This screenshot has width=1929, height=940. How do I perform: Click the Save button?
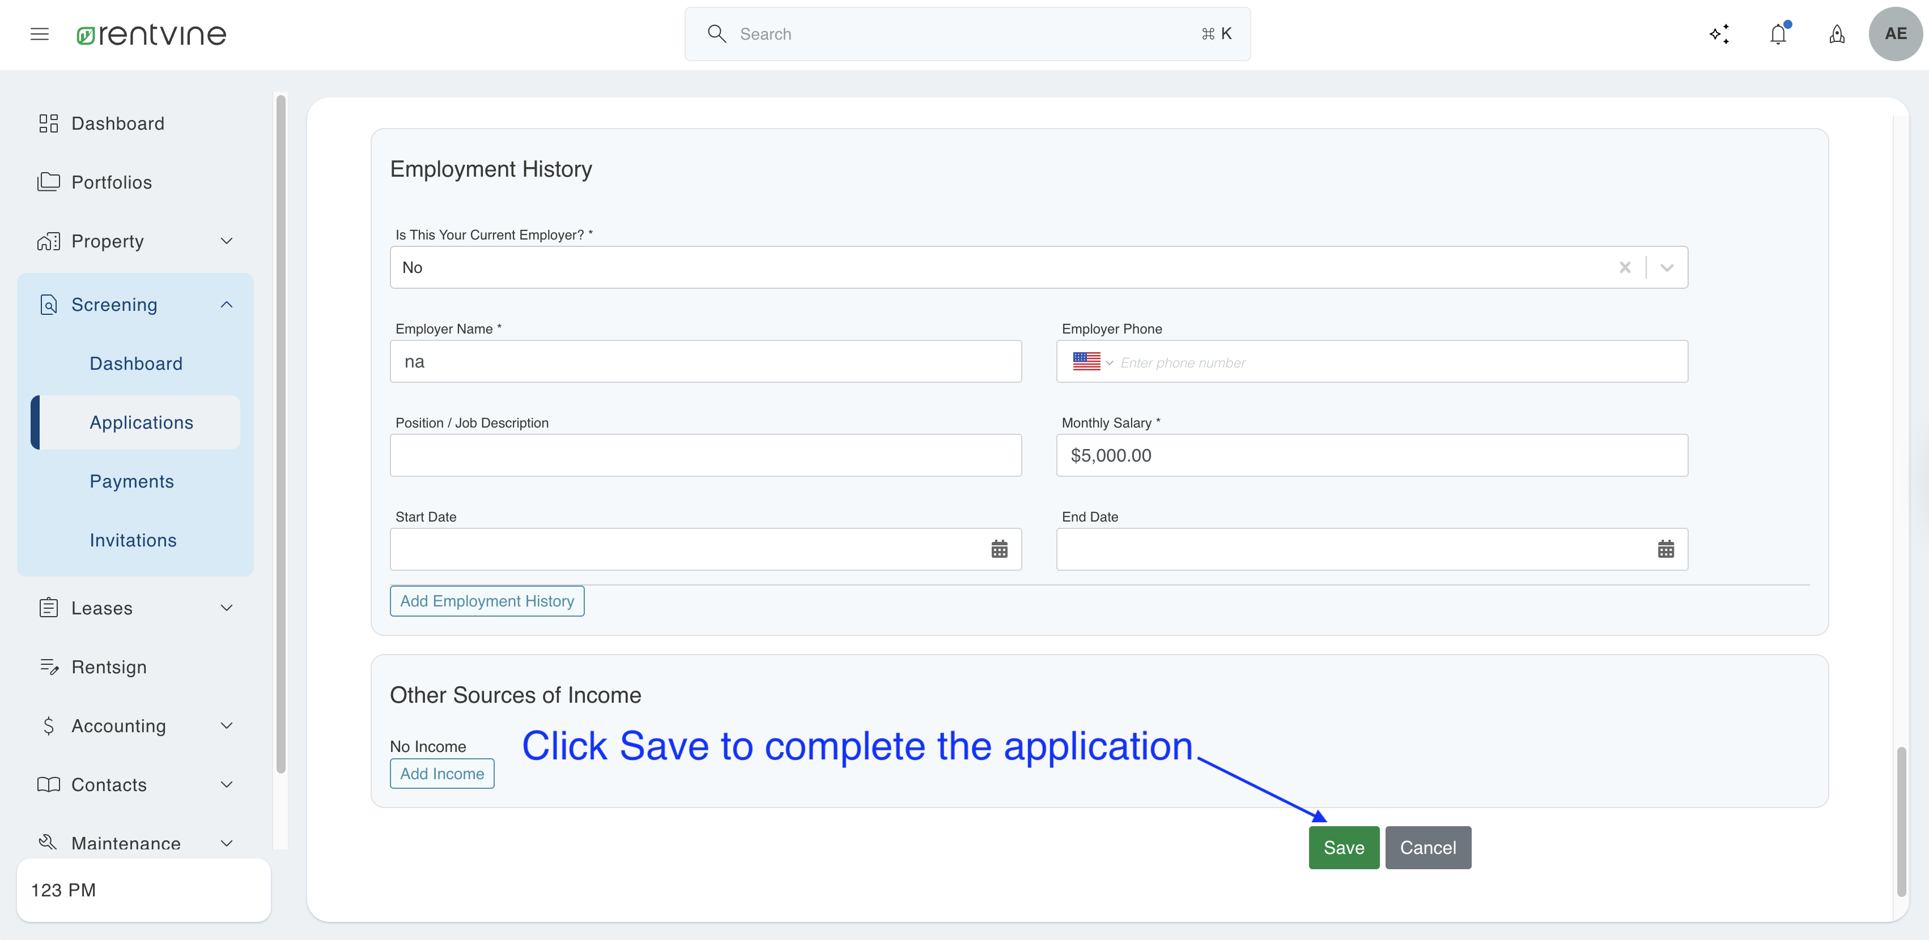(1344, 847)
